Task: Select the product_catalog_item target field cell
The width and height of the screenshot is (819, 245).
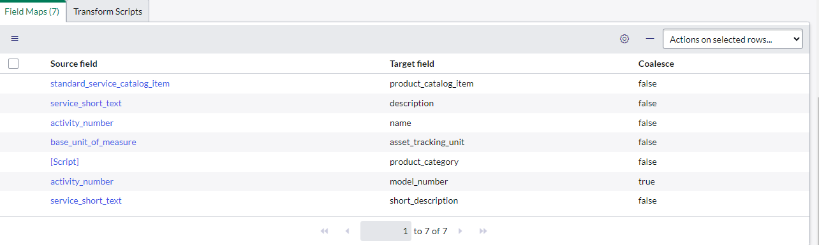Action: tap(431, 83)
